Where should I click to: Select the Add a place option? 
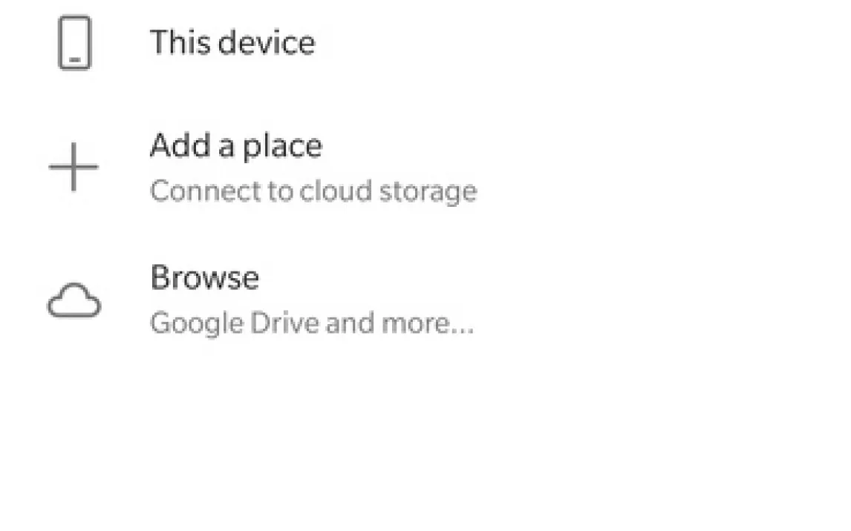[x=236, y=146]
